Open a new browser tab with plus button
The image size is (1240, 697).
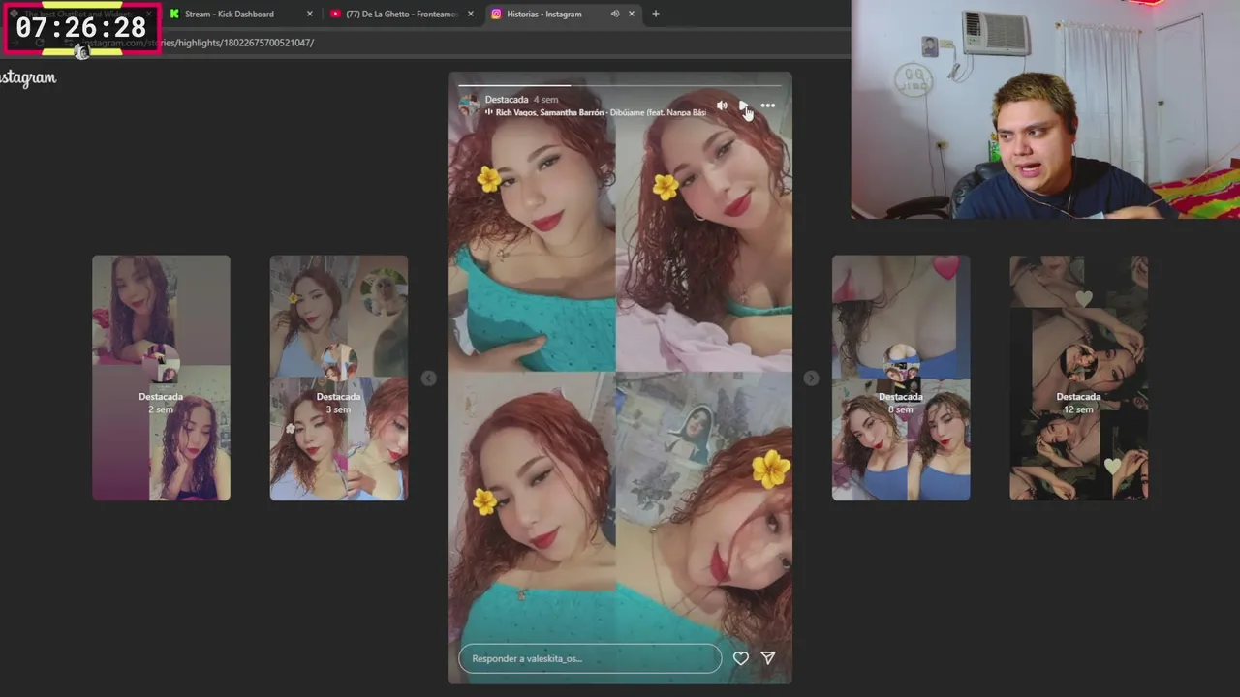point(656,15)
